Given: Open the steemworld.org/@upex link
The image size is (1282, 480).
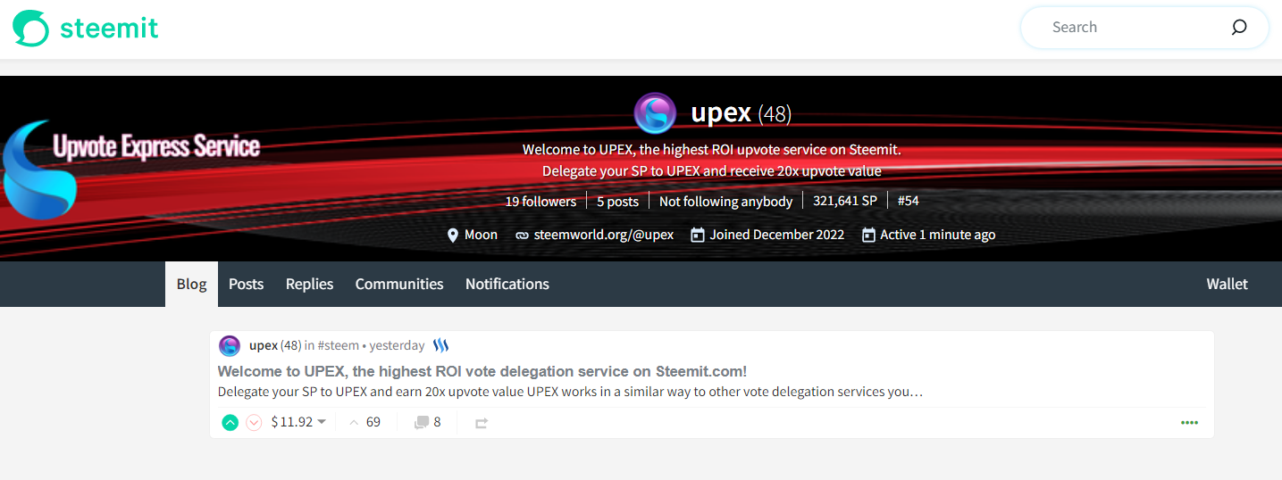Looking at the screenshot, I should click(x=604, y=235).
